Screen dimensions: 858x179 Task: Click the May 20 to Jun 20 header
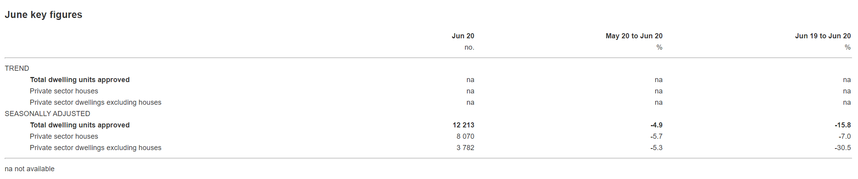coord(634,36)
